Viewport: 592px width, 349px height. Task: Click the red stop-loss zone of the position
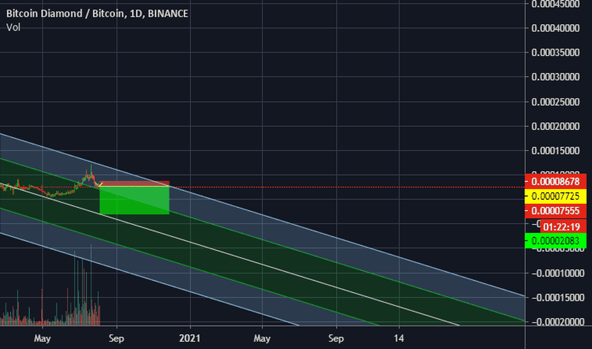coord(135,184)
